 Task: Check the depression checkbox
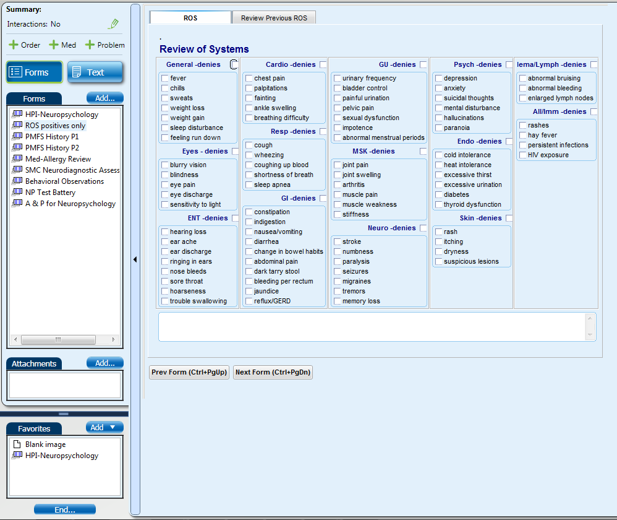(439, 79)
